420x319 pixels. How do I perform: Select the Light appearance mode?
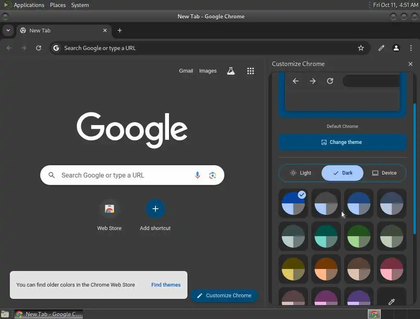301,173
